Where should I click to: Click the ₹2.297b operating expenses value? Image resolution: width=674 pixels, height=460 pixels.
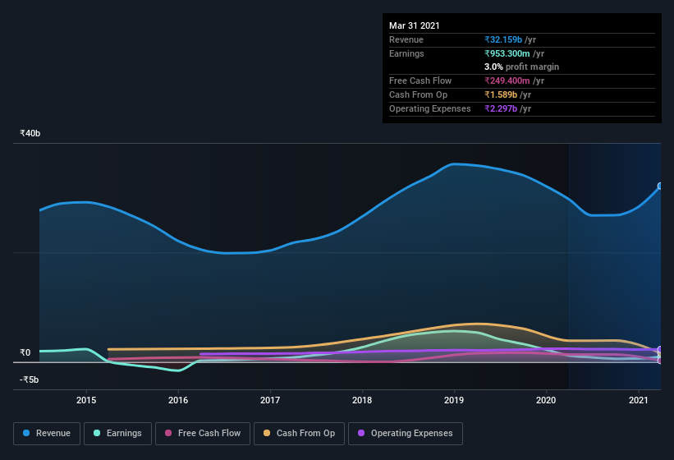[x=501, y=108]
